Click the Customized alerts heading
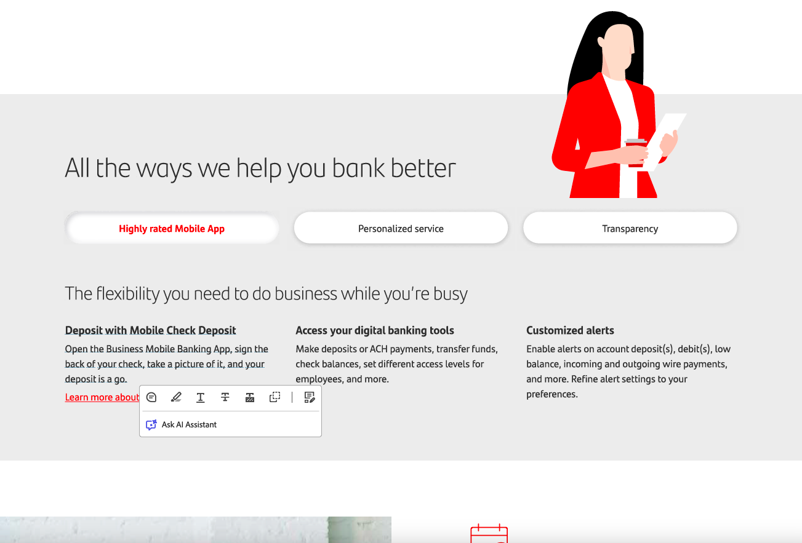802x543 pixels. tap(571, 331)
